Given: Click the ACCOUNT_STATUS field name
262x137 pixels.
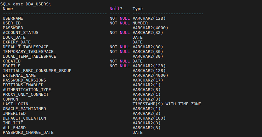Looking at the screenshot, I should point(20,33).
